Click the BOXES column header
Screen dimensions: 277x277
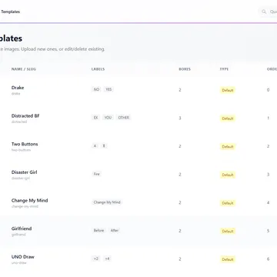185,69
